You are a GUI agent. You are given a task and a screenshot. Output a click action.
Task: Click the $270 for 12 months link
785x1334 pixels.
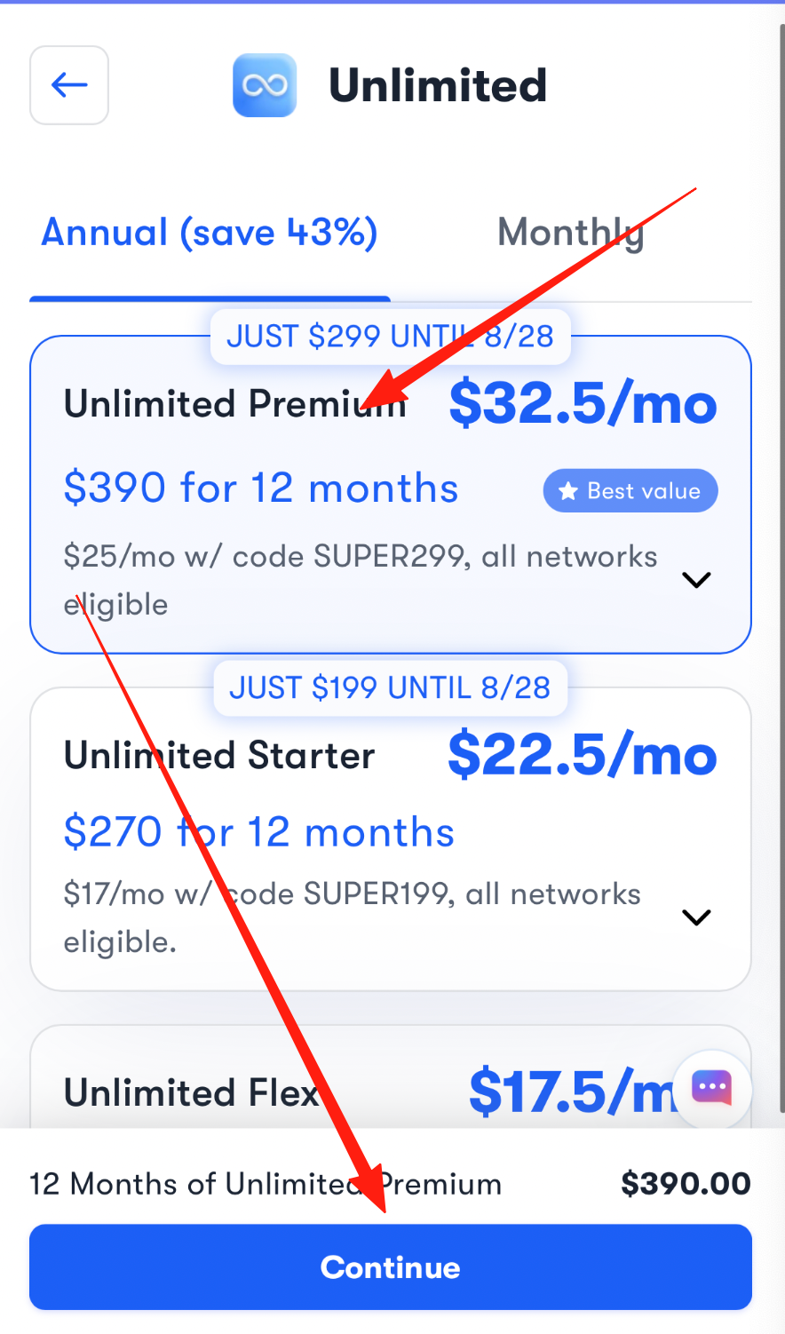coord(259,833)
